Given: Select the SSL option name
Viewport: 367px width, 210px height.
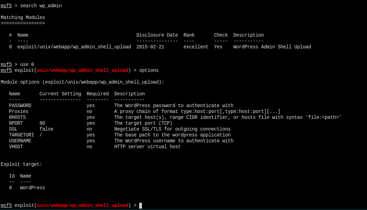Looking at the screenshot, I should click(x=14, y=129).
